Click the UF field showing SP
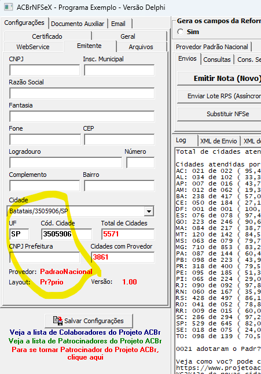This screenshot has width=261, height=374. (x=19, y=234)
